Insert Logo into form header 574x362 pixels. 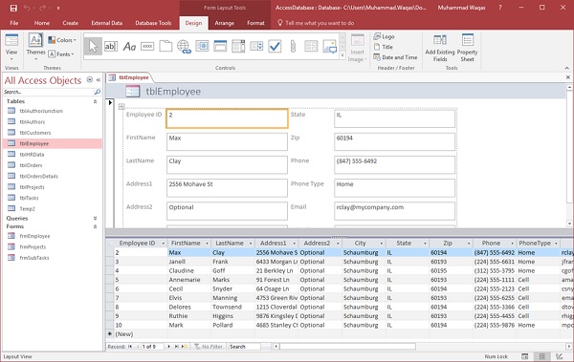pos(384,36)
